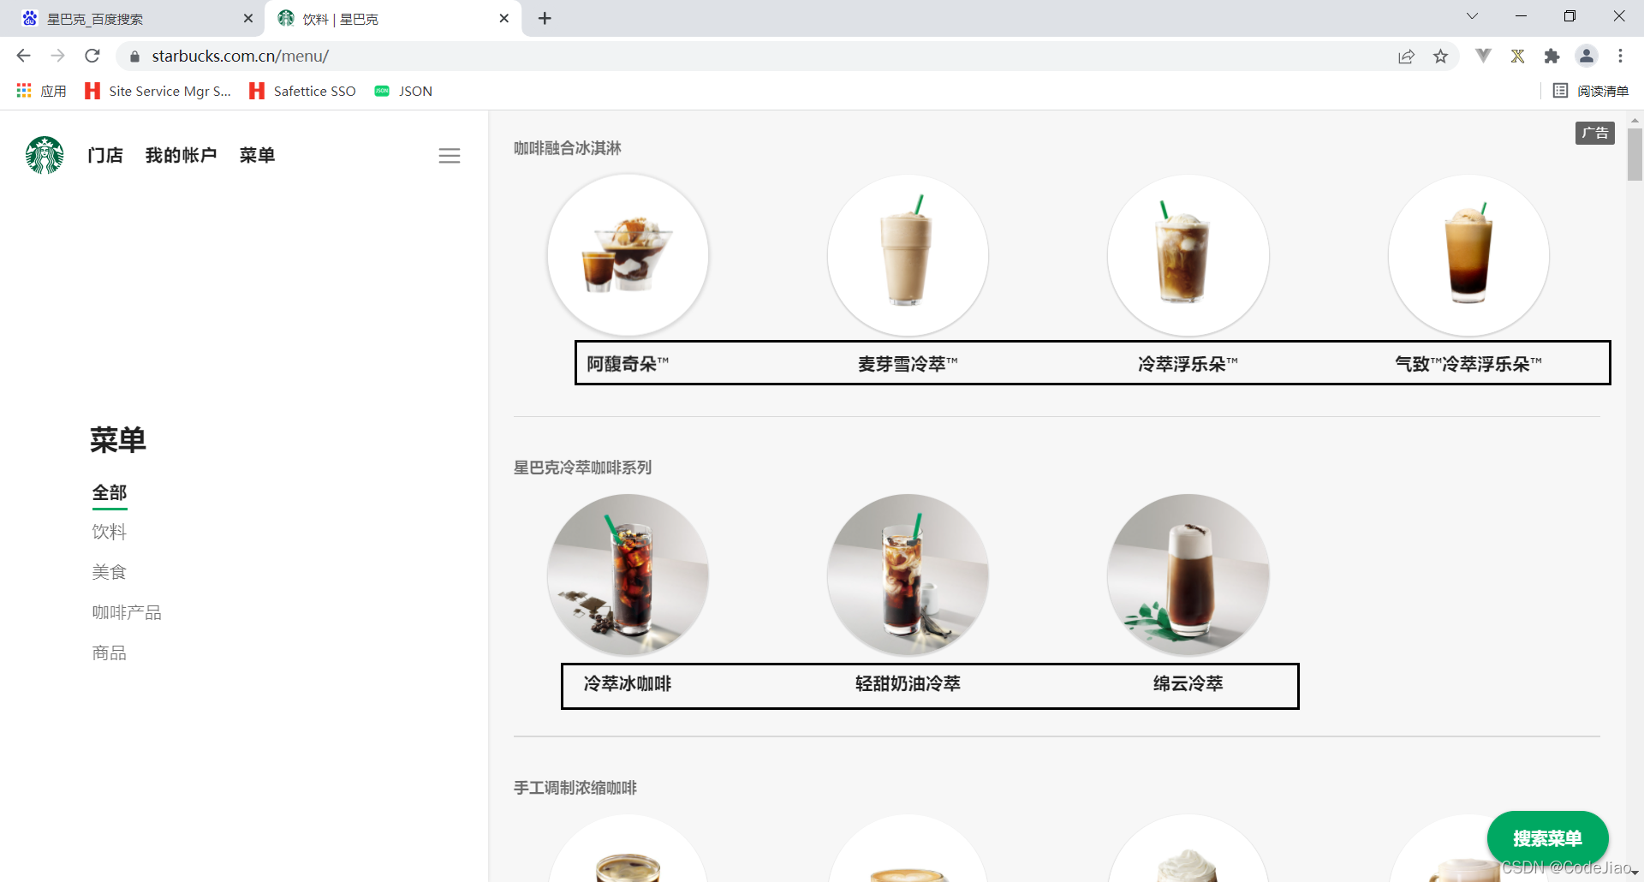The image size is (1644, 882).
Task: Open the user profile avatar
Action: [x=1586, y=56]
